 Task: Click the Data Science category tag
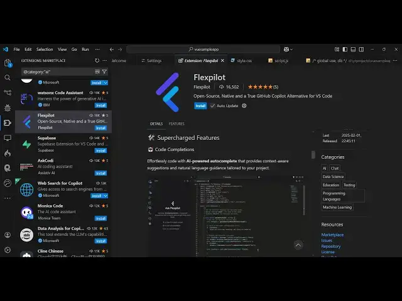point(333,177)
